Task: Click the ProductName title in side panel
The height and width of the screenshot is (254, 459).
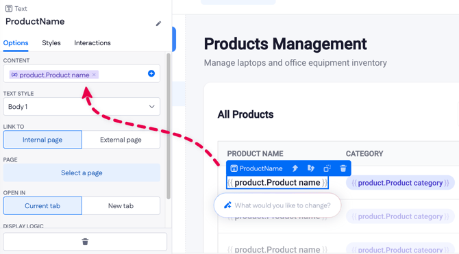Action: click(35, 21)
